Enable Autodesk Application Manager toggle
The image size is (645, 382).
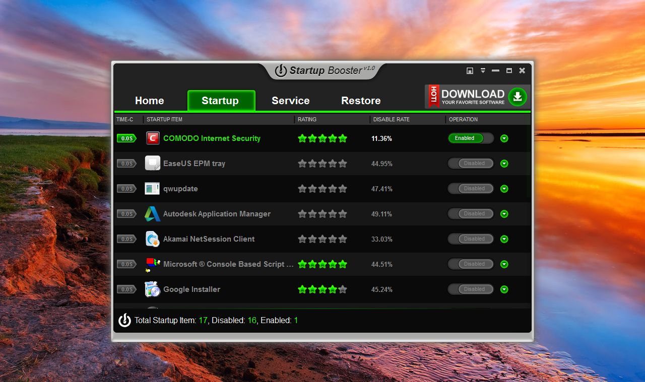pos(471,213)
